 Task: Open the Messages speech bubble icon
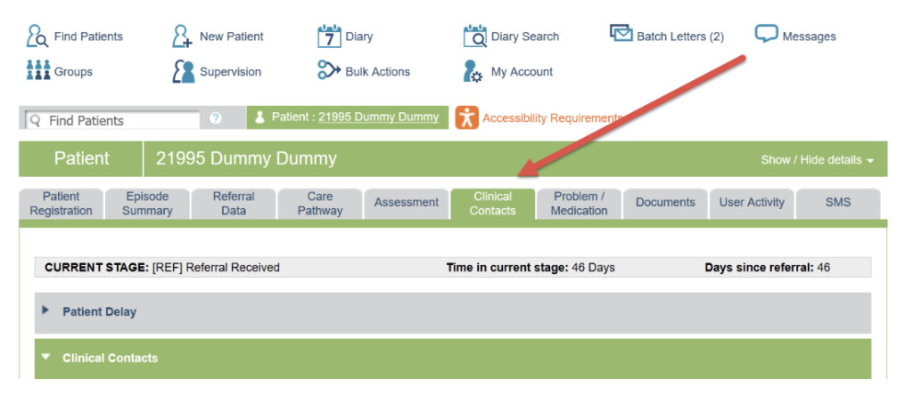(766, 35)
